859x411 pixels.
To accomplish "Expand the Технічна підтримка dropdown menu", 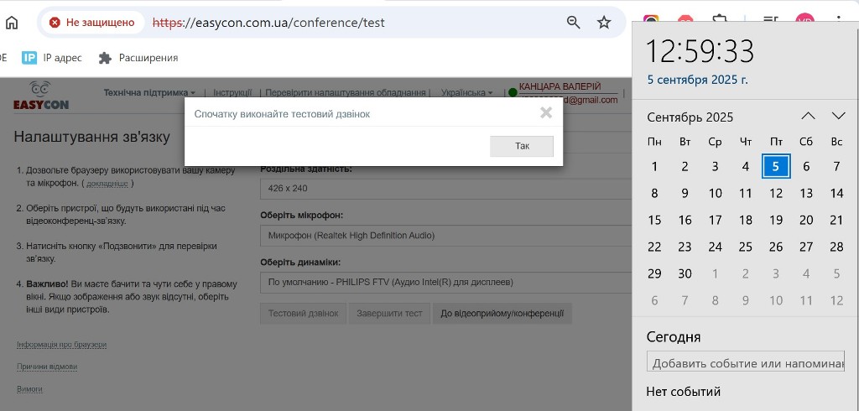I will [x=149, y=92].
